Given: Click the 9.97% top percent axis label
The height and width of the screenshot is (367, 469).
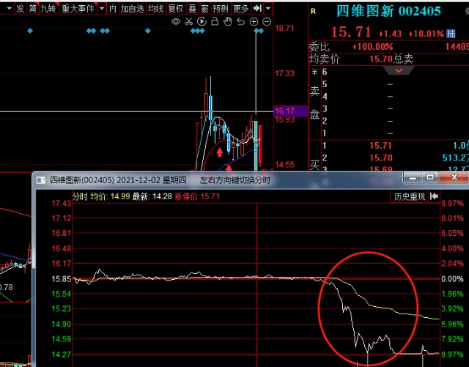Looking at the screenshot, I should 452,204.
